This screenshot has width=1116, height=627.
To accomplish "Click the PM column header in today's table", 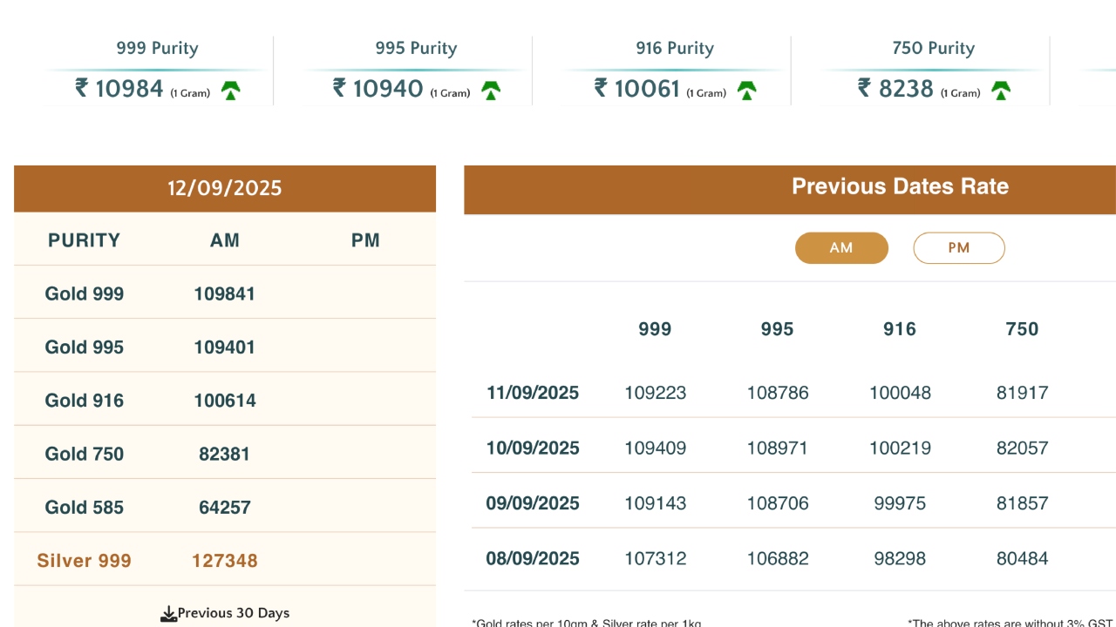I will click(365, 240).
